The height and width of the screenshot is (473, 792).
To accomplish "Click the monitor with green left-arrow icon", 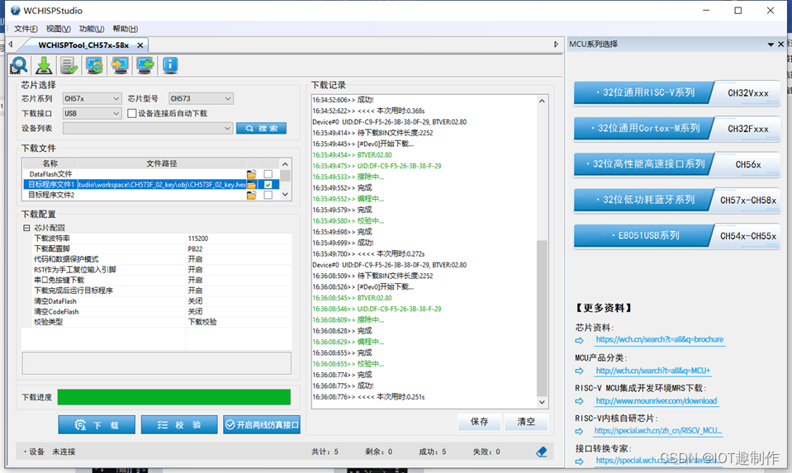I will click(x=145, y=65).
